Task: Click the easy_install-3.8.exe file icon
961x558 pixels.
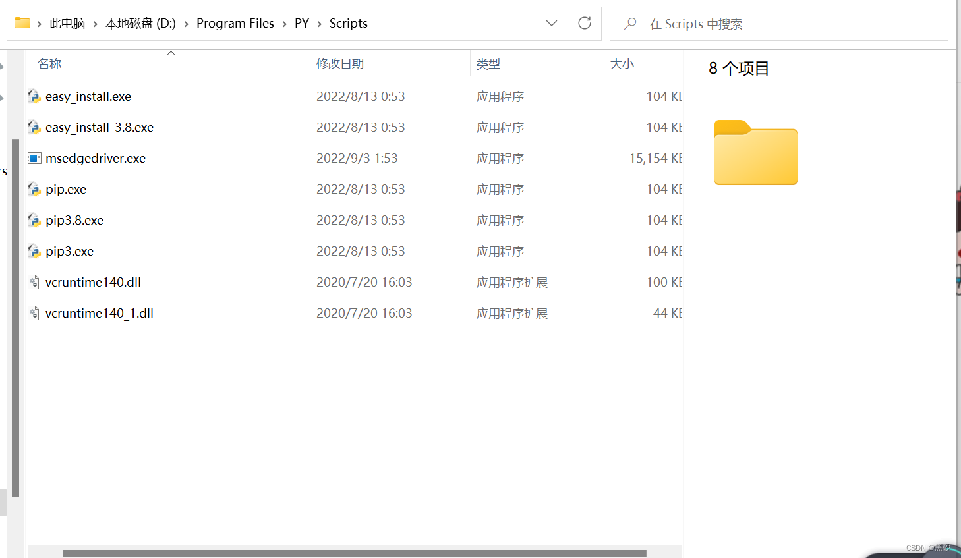Action: [34, 128]
